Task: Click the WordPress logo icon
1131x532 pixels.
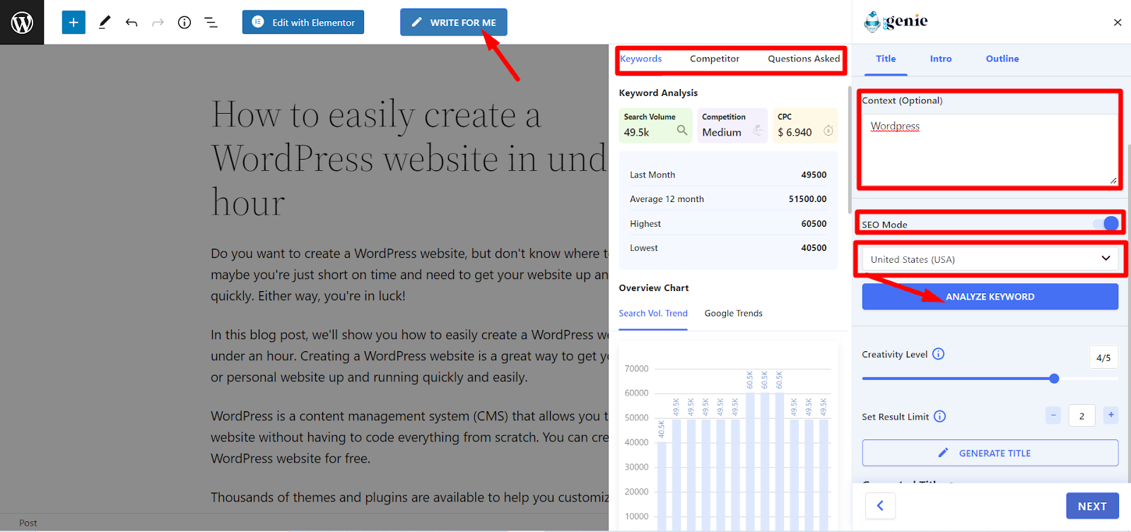Action: coord(22,23)
